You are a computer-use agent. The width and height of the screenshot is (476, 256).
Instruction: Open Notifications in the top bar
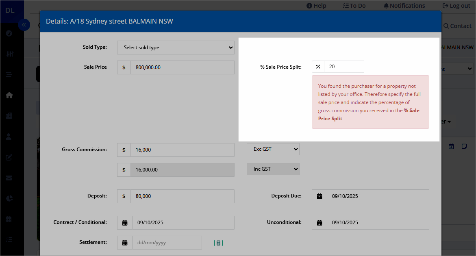point(404,6)
